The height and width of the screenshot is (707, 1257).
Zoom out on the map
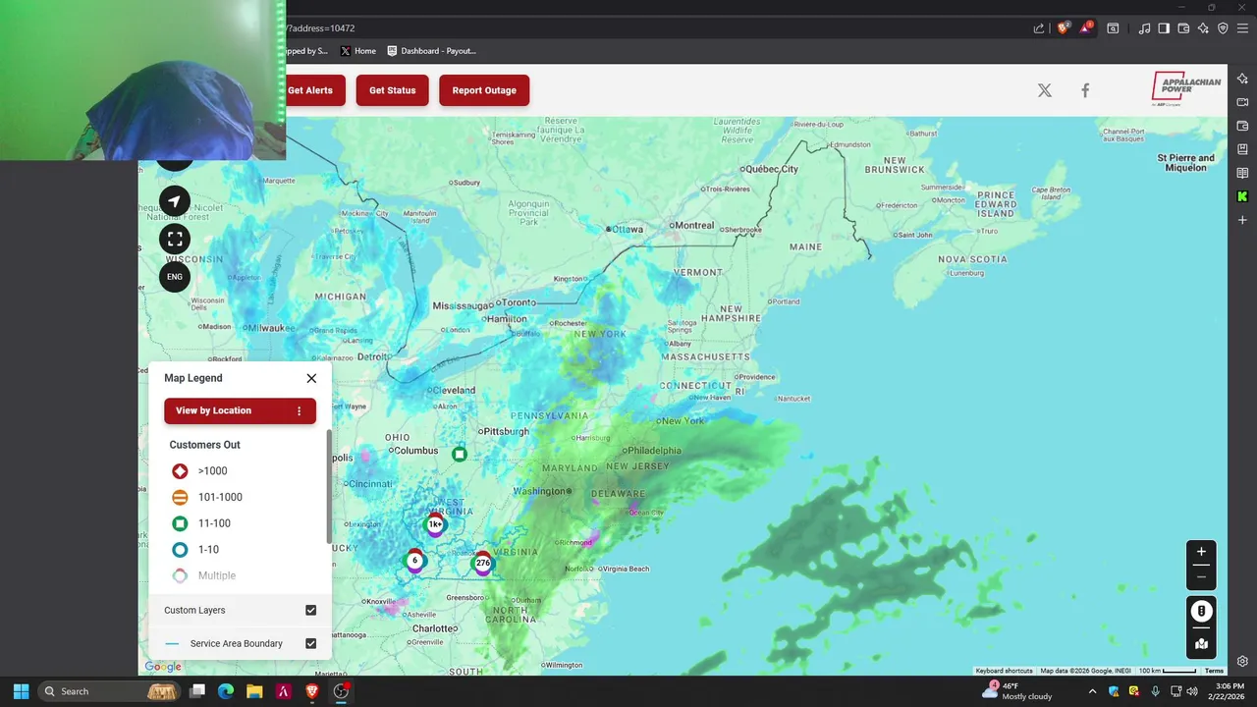[x=1201, y=577]
